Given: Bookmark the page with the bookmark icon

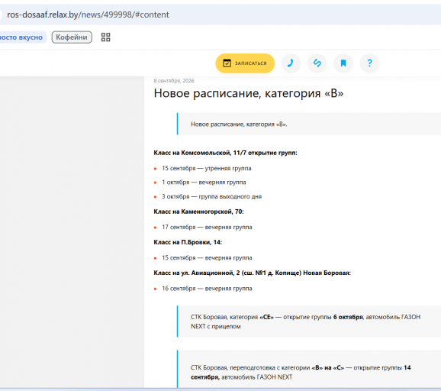Looking at the screenshot, I should pyautogui.click(x=343, y=63).
